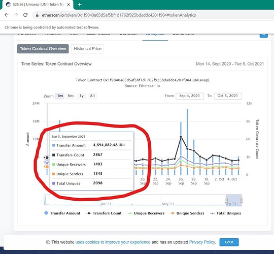Click the To date field Oct 5, 2021
Viewport: 274px width, 254px height.
pos(228,96)
